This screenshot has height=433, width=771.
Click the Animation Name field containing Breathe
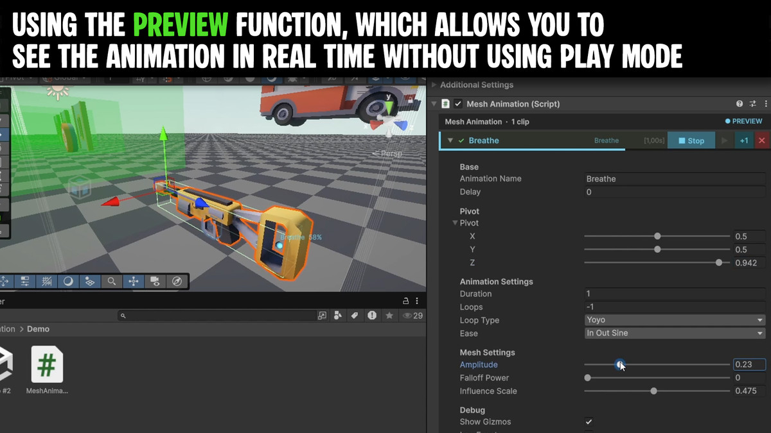point(675,179)
